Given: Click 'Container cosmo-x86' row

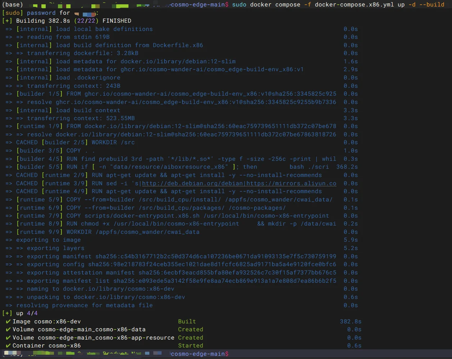Looking at the screenshot, I should click(184, 346).
